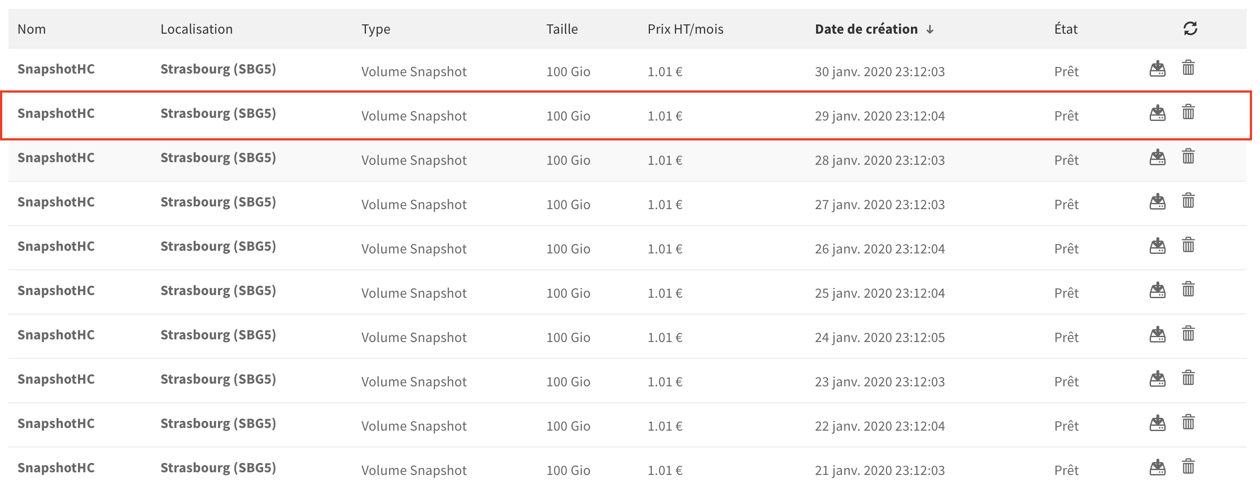Click the refresh icon in table header
This screenshot has height=490, width=1260.
click(1190, 28)
